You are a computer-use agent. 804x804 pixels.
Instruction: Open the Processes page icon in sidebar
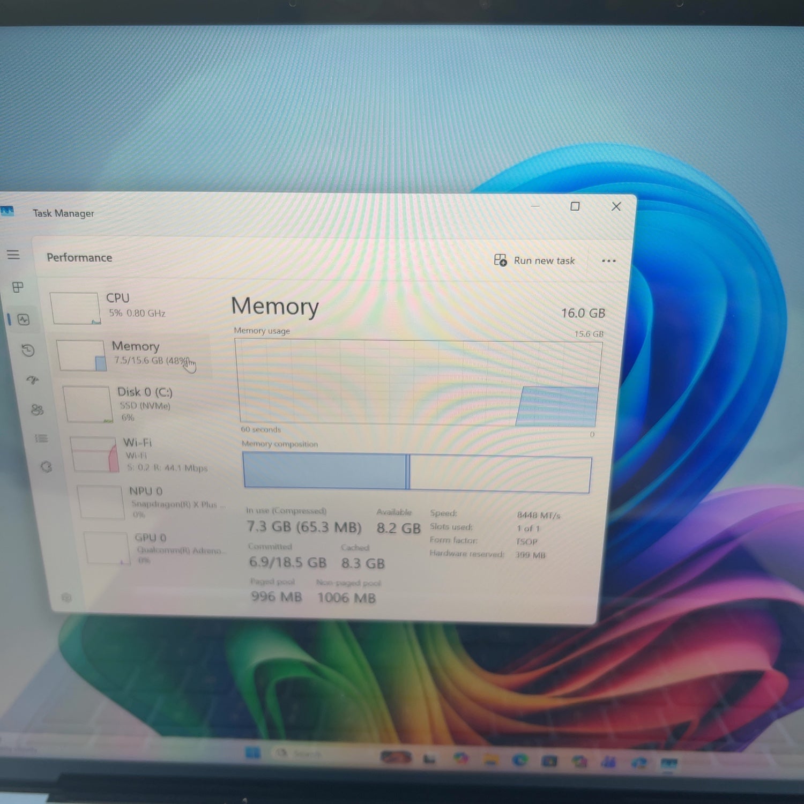click(x=18, y=287)
